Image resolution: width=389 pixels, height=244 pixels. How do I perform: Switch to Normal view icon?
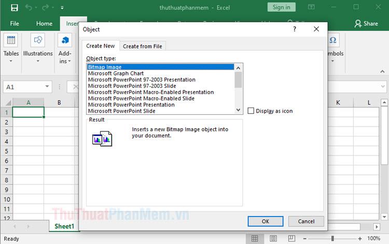255,238
